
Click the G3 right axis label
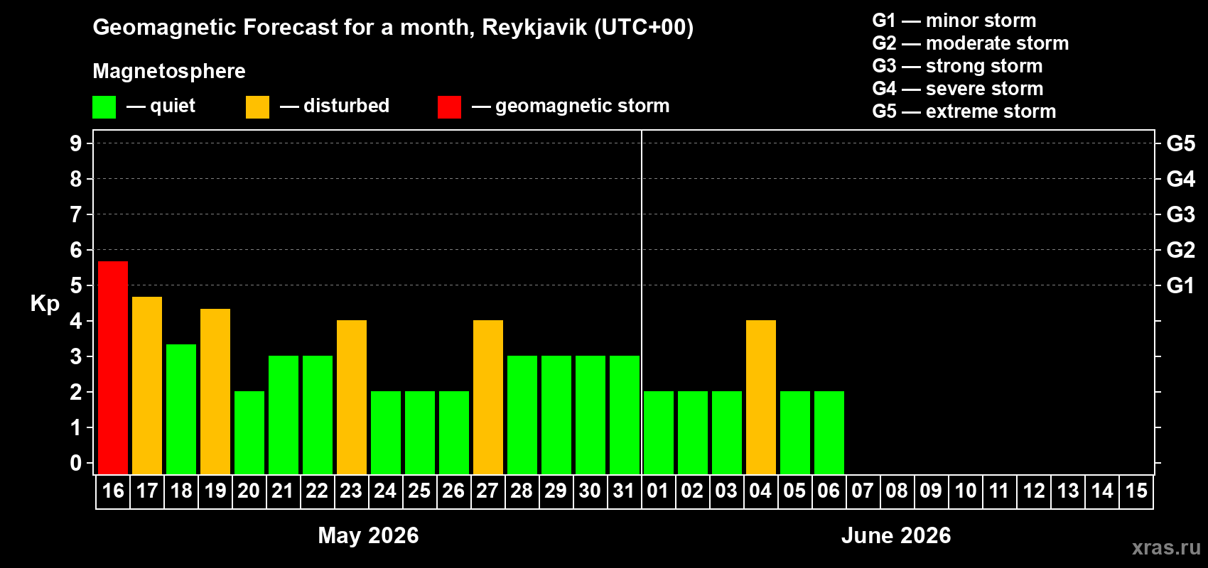point(1181,214)
